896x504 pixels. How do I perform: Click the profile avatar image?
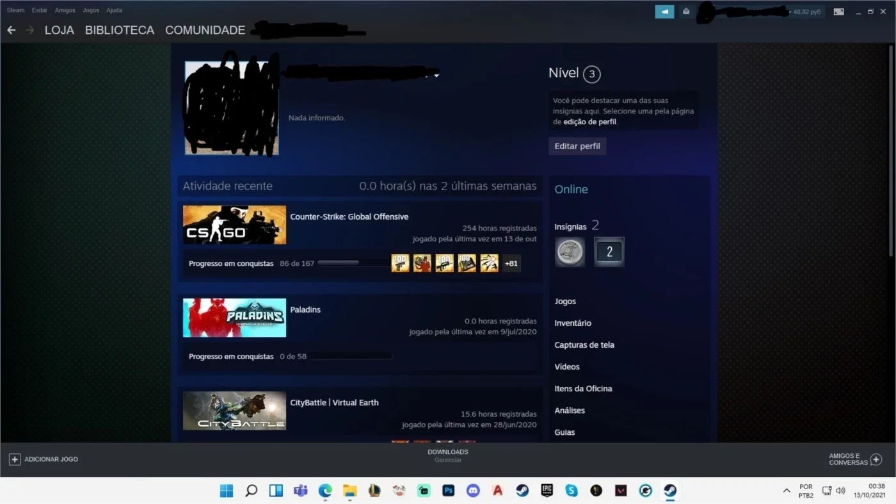pyautogui.click(x=231, y=108)
